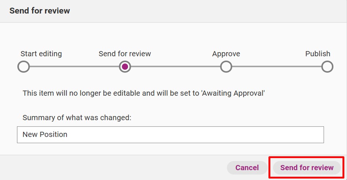Click the 'Summary of what was changed:' label

[77, 117]
